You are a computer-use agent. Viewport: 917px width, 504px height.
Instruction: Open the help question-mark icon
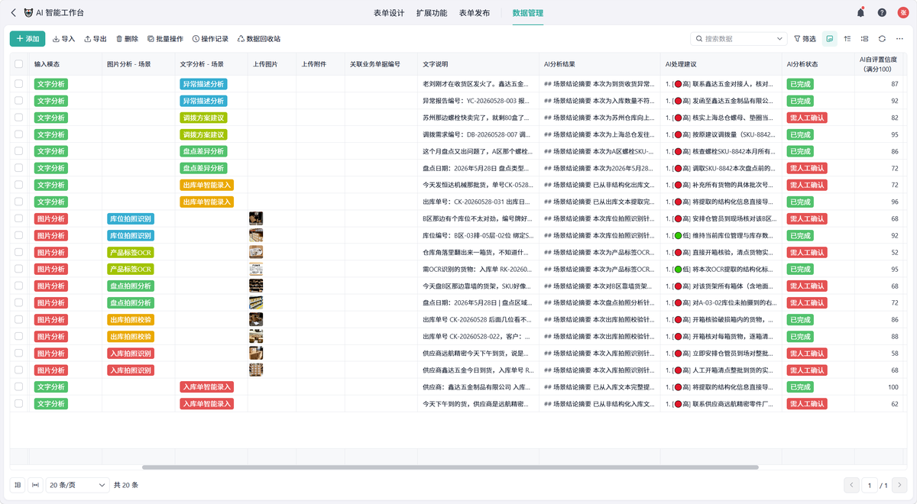click(882, 13)
